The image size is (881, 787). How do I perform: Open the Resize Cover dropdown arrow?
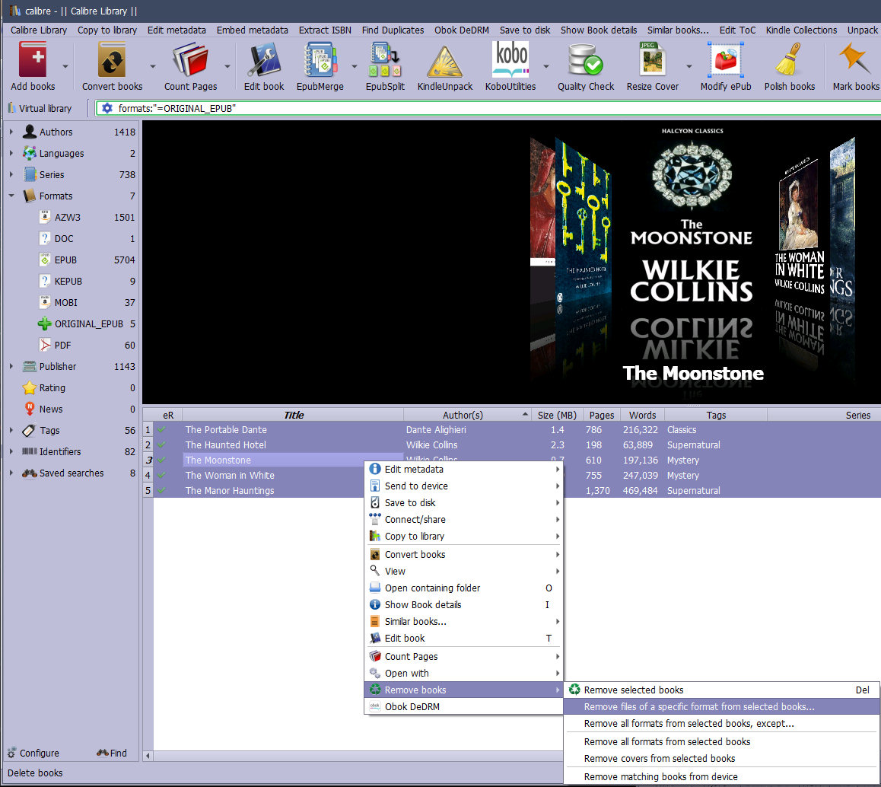click(689, 66)
